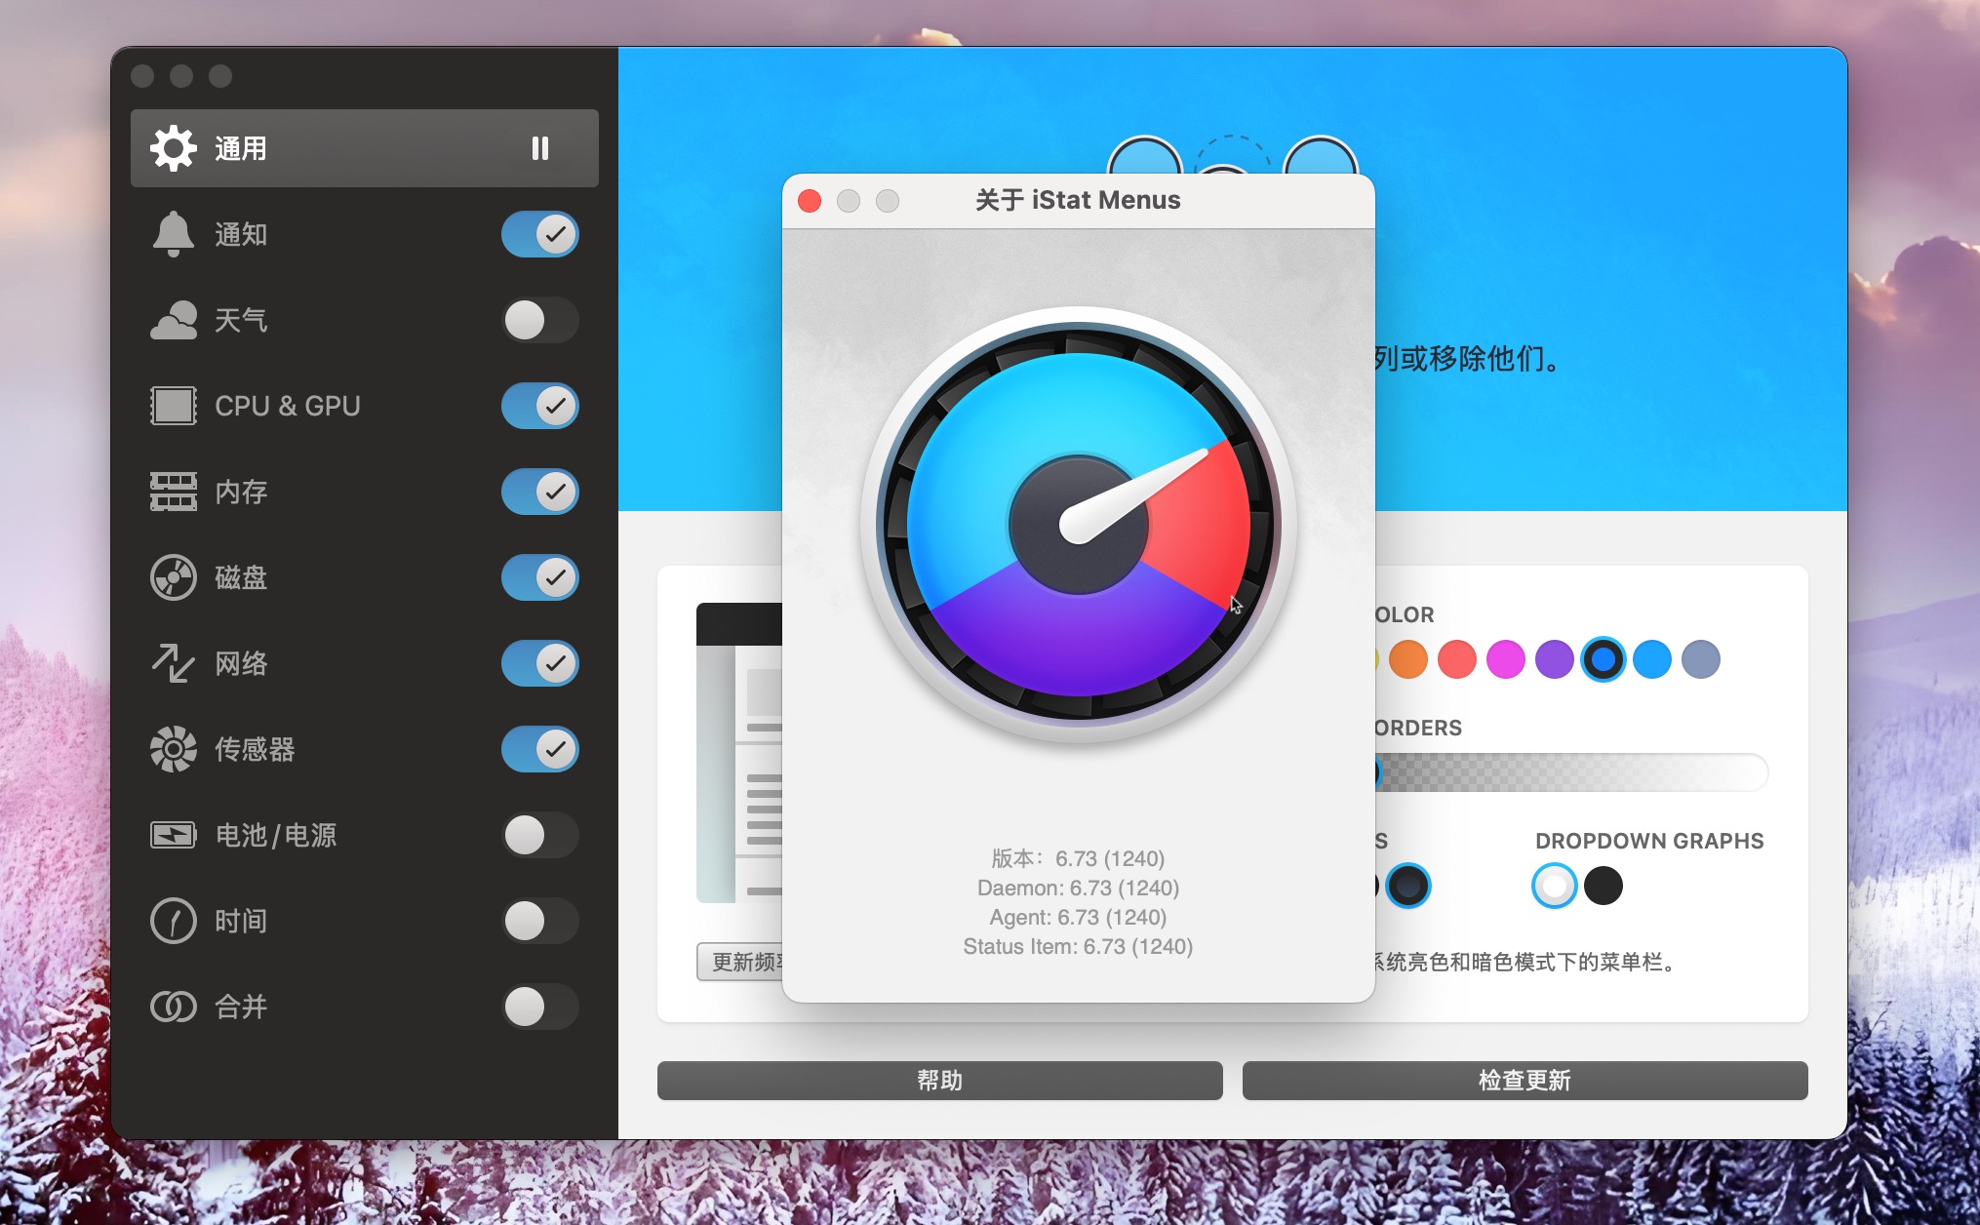1980x1225 pixels.
Task: Enable the 天气 weather switch
Action: (540, 320)
